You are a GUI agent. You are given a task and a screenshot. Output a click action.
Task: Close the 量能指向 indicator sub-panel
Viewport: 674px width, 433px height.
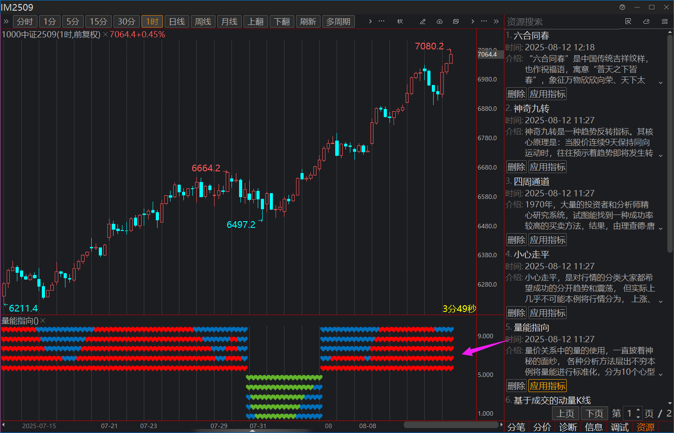tap(43, 321)
